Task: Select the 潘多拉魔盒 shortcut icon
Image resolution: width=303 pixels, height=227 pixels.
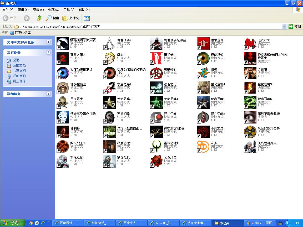Action: (x=63, y=88)
